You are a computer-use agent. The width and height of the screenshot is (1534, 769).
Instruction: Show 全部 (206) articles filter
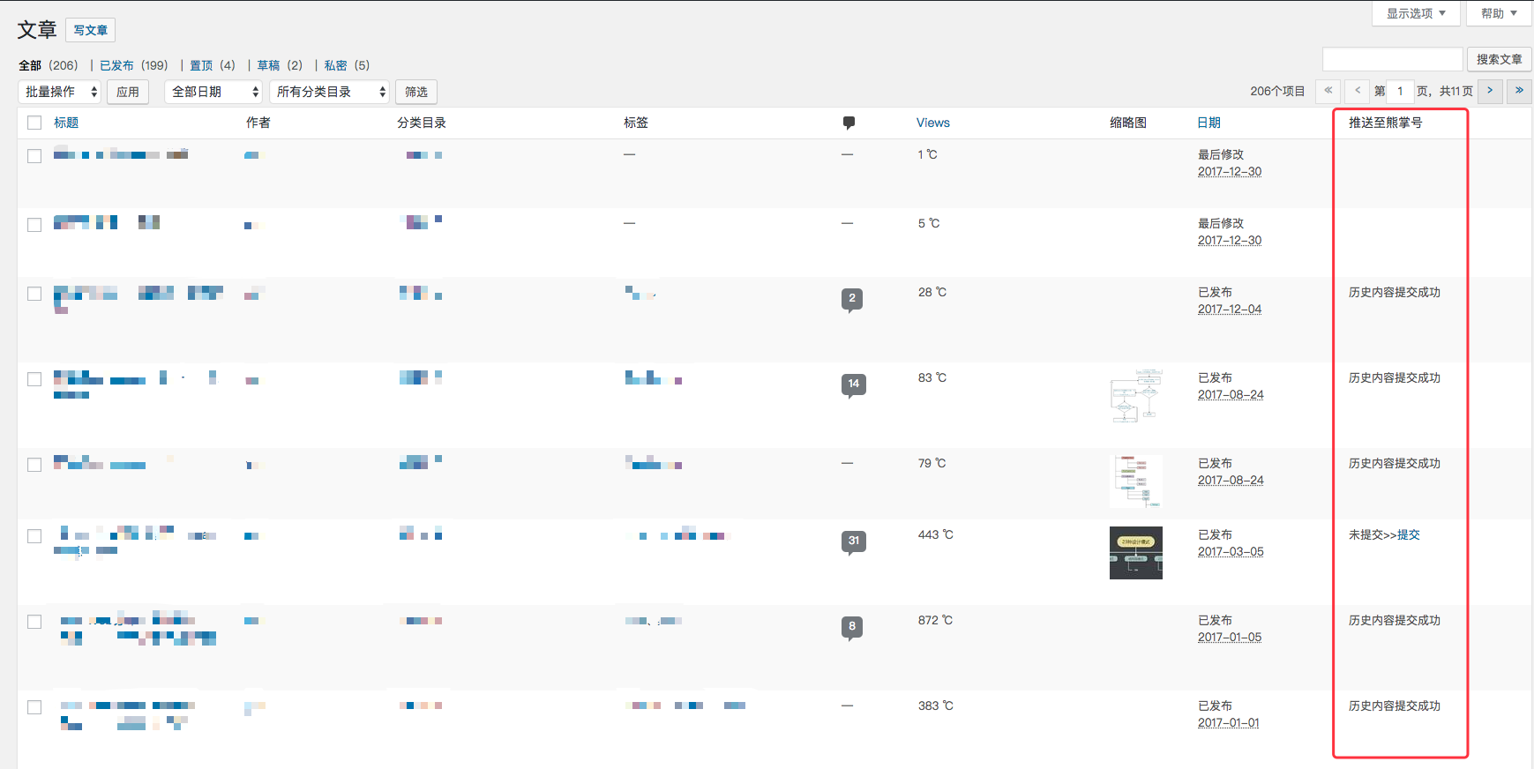point(49,65)
